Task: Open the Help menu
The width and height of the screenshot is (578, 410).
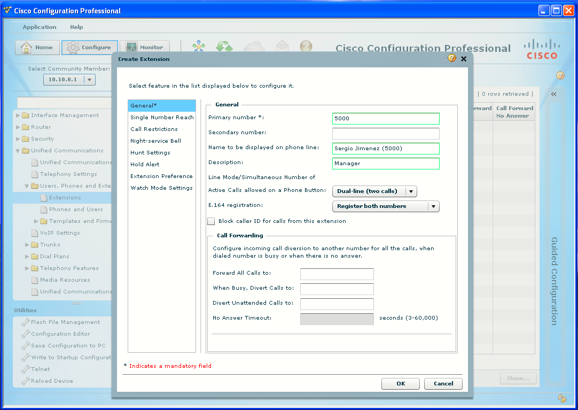Action: (76, 27)
